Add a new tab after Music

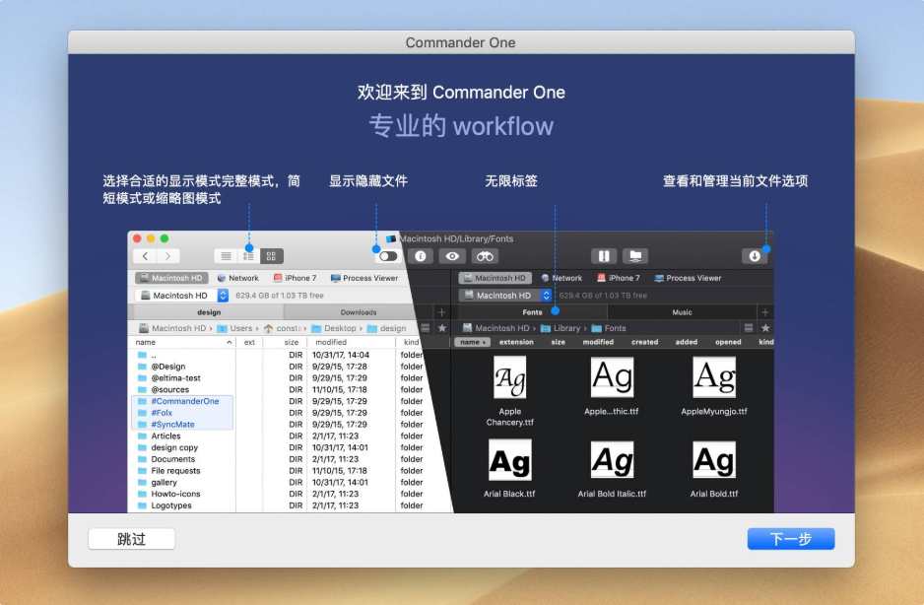pyautogui.click(x=764, y=312)
